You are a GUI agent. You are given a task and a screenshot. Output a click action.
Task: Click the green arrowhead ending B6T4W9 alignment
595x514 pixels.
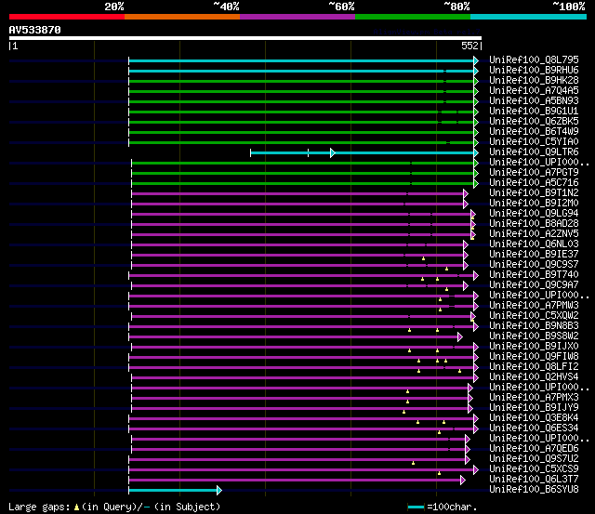pos(476,132)
